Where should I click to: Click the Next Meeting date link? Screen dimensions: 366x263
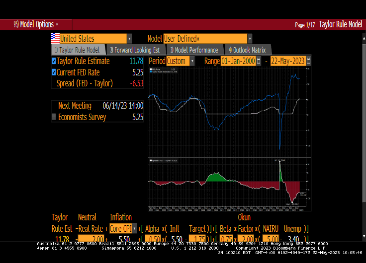tap(123, 106)
